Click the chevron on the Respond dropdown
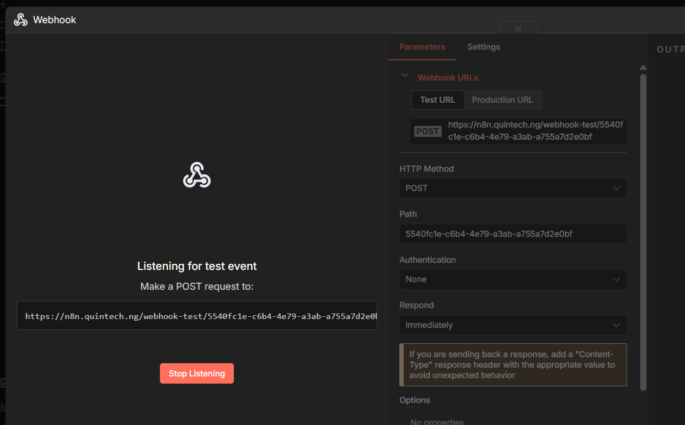The image size is (685, 425). coord(616,325)
